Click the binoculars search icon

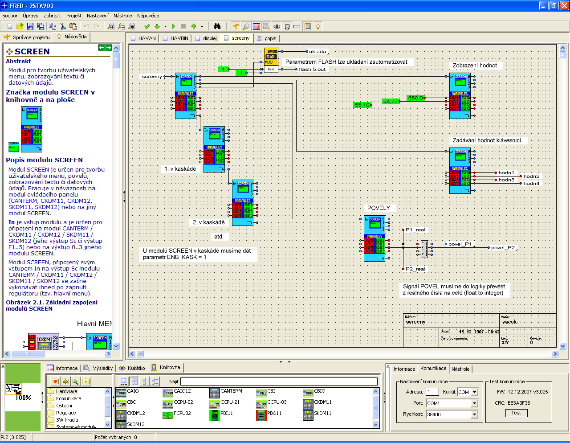217,27
